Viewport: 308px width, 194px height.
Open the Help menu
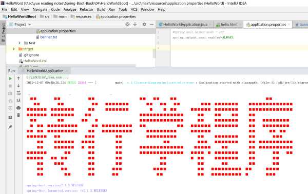point(162,9)
